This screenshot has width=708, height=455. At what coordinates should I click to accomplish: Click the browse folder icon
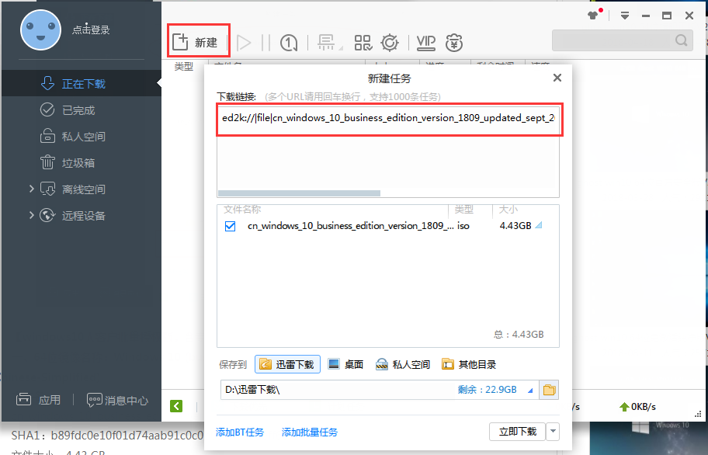click(x=549, y=390)
